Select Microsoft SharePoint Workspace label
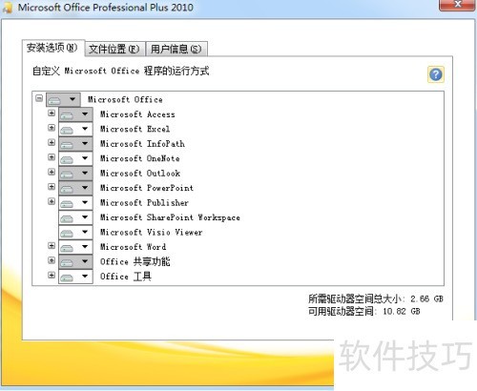 [170, 217]
